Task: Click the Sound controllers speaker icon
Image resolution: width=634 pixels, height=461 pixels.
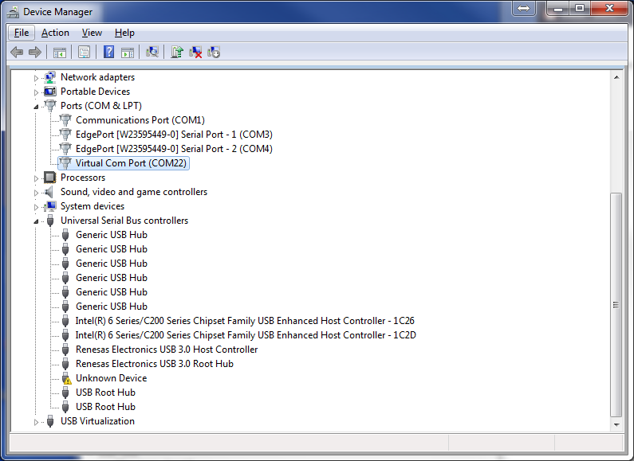Action: (49, 192)
